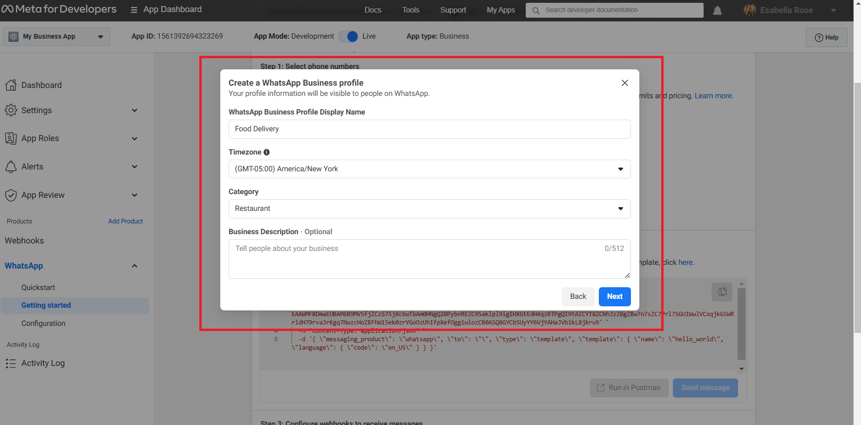Open the notifications bell icon
861x425 pixels.
click(x=718, y=10)
